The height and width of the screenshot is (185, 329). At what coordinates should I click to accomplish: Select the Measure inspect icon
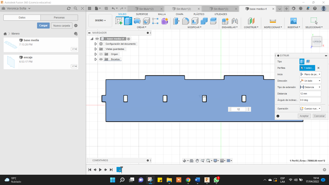click(x=273, y=21)
